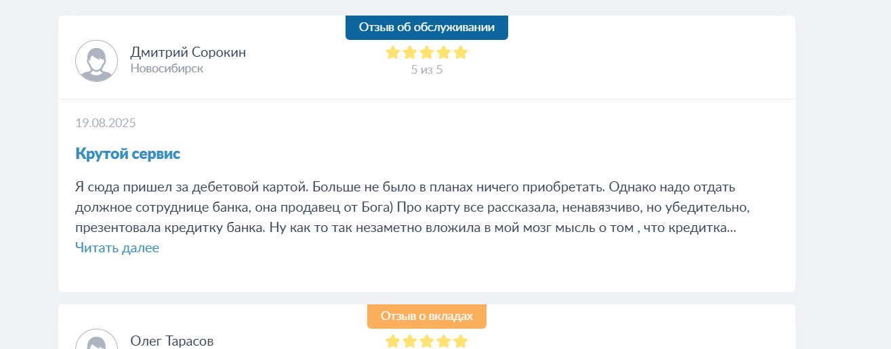Click fourth star in Дмитрий Сорокин's rating

click(x=444, y=52)
